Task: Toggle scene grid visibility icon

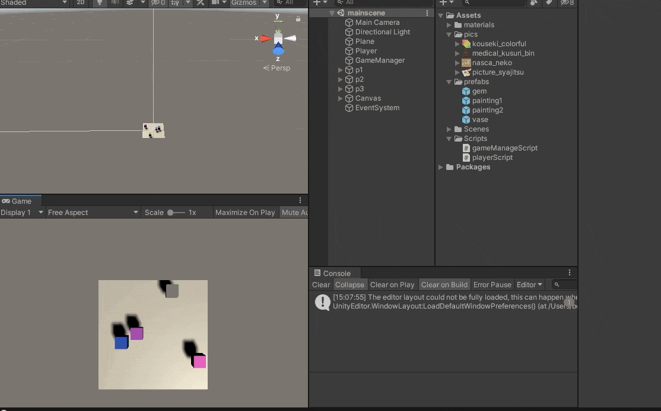Action: click(175, 2)
